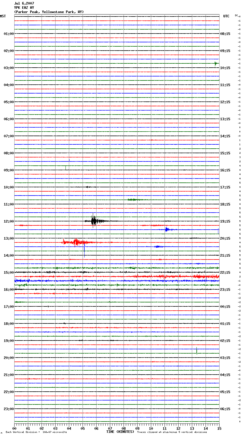Click the "18:15" UTC time label

(x=225, y=204)
